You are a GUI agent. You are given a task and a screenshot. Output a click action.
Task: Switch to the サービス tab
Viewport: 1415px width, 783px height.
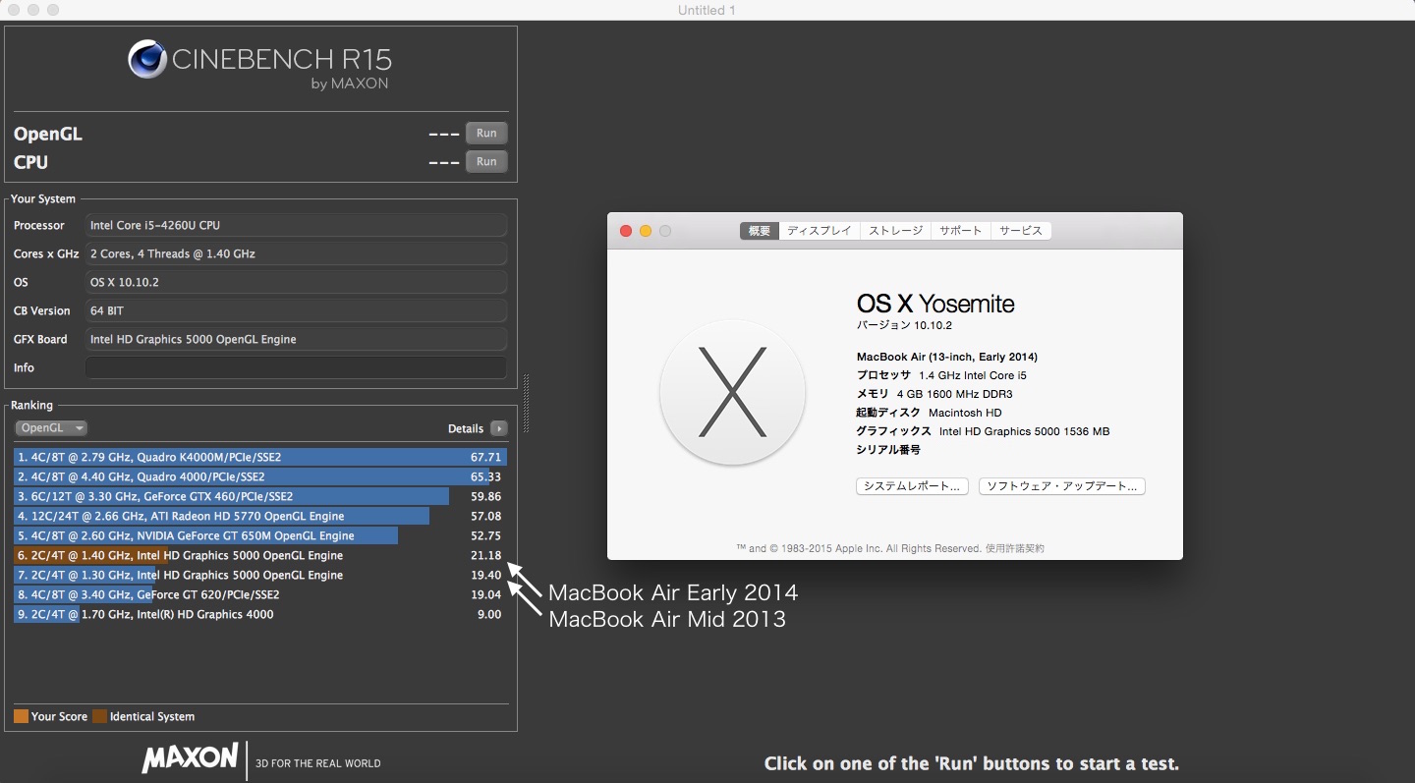(1021, 231)
